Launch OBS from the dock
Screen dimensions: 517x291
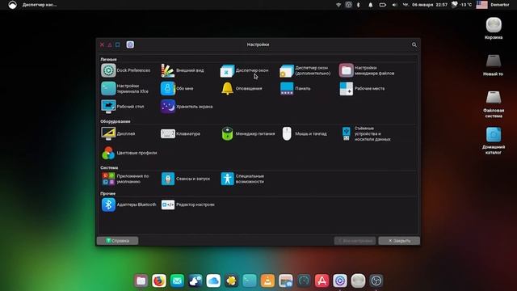point(376,280)
